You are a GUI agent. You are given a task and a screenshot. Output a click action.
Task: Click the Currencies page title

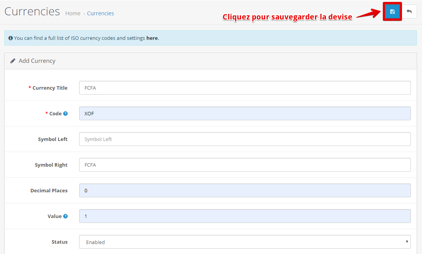(32, 11)
